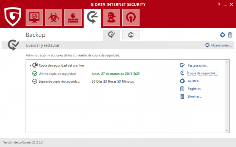Switch to Guardar y restaurar sub-tab
The image size is (236, 147).
click(x=111, y=35)
